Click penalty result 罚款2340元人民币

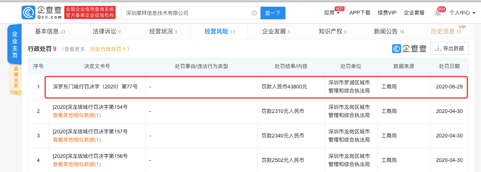coord(283,136)
